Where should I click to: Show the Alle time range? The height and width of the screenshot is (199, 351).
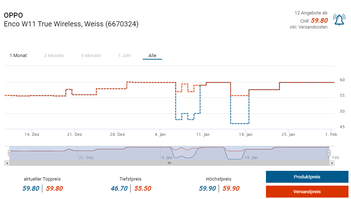[x=152, y=56]
